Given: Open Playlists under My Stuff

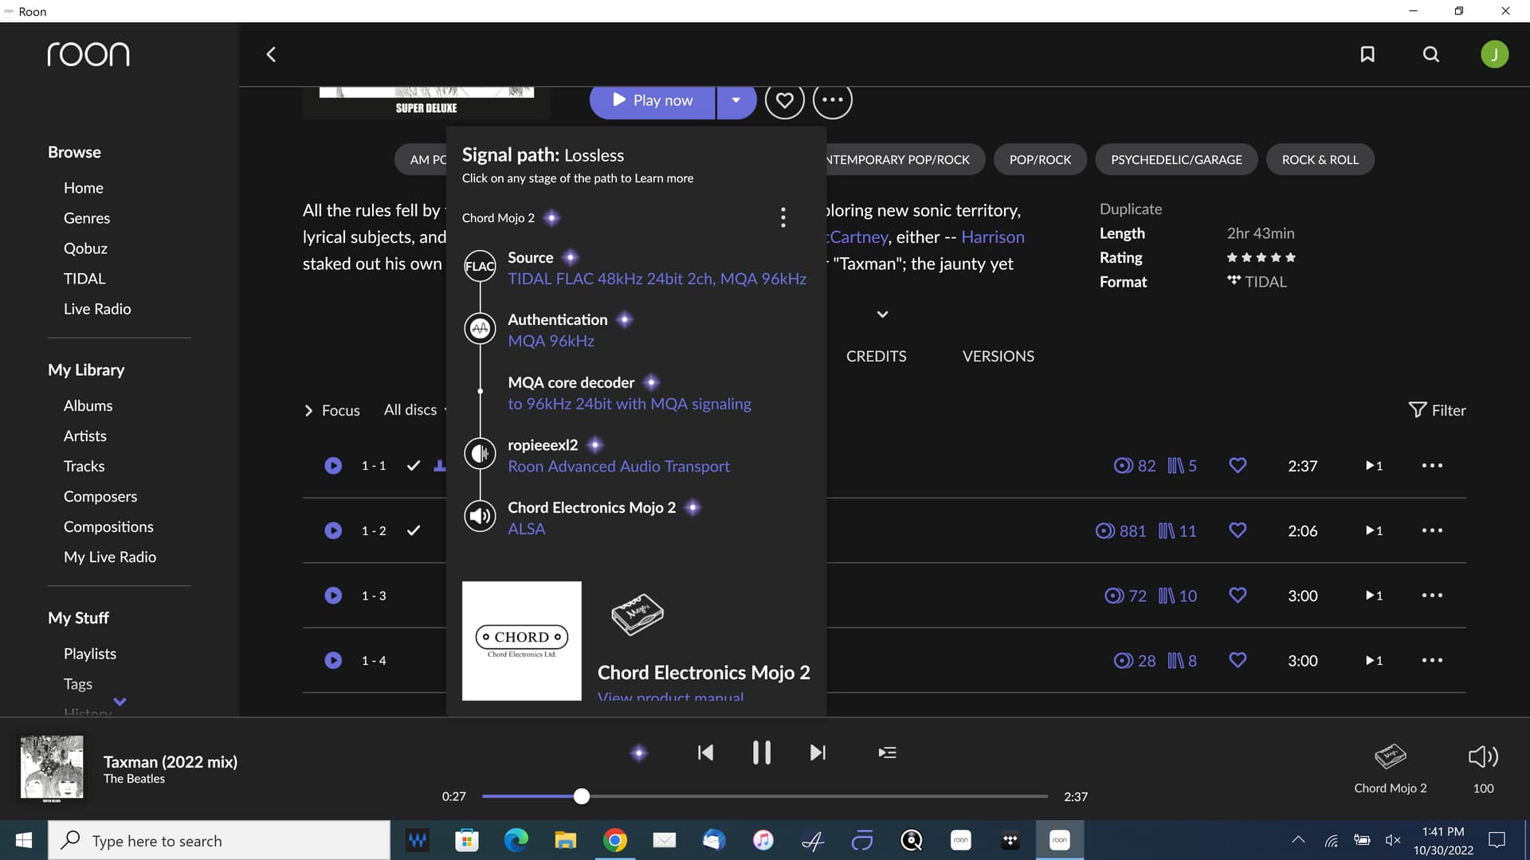Looking at the screenshot, I should (x=90, y=654).
